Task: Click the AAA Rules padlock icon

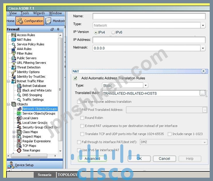Action: 13,49
